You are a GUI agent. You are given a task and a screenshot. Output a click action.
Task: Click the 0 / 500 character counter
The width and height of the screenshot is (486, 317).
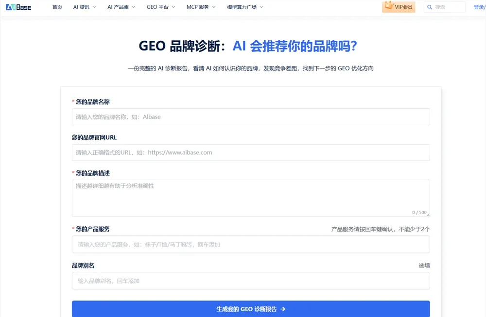coord(419,212)
